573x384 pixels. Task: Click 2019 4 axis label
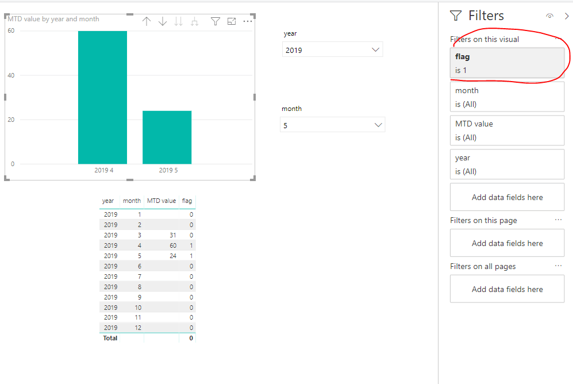(104, 170)
